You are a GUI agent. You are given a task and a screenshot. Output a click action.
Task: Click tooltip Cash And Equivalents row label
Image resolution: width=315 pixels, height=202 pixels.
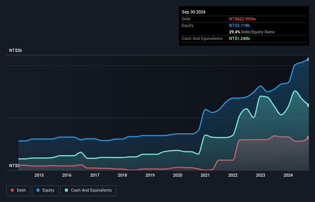202,38
